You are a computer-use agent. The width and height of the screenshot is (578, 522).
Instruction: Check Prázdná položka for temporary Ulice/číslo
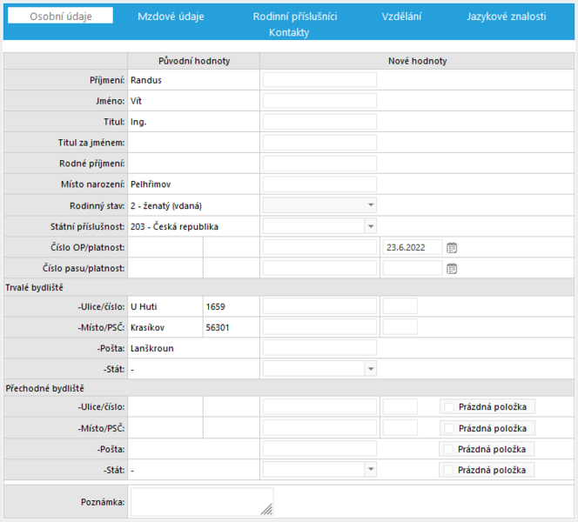pos(448,407)
